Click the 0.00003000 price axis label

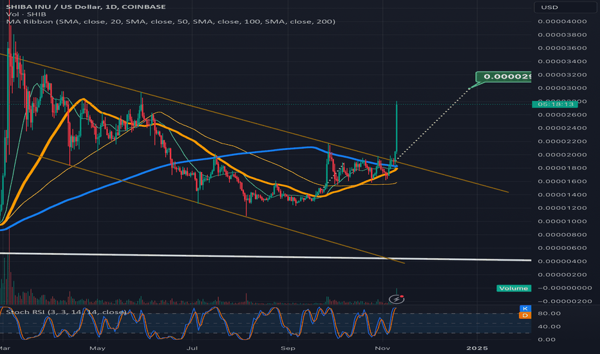(562, 88)
